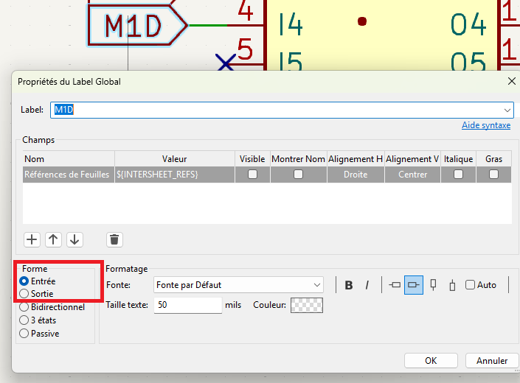Select the Références de Feuilles name cell

click(69, 175)
